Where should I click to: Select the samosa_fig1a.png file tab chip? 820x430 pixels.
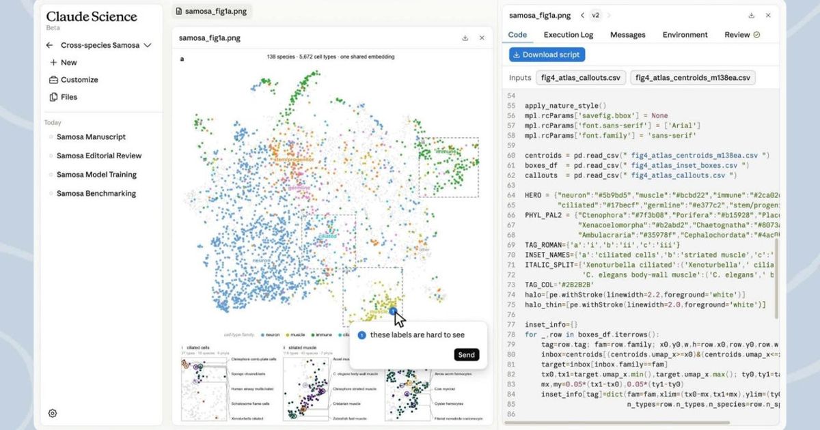[211, 11]
